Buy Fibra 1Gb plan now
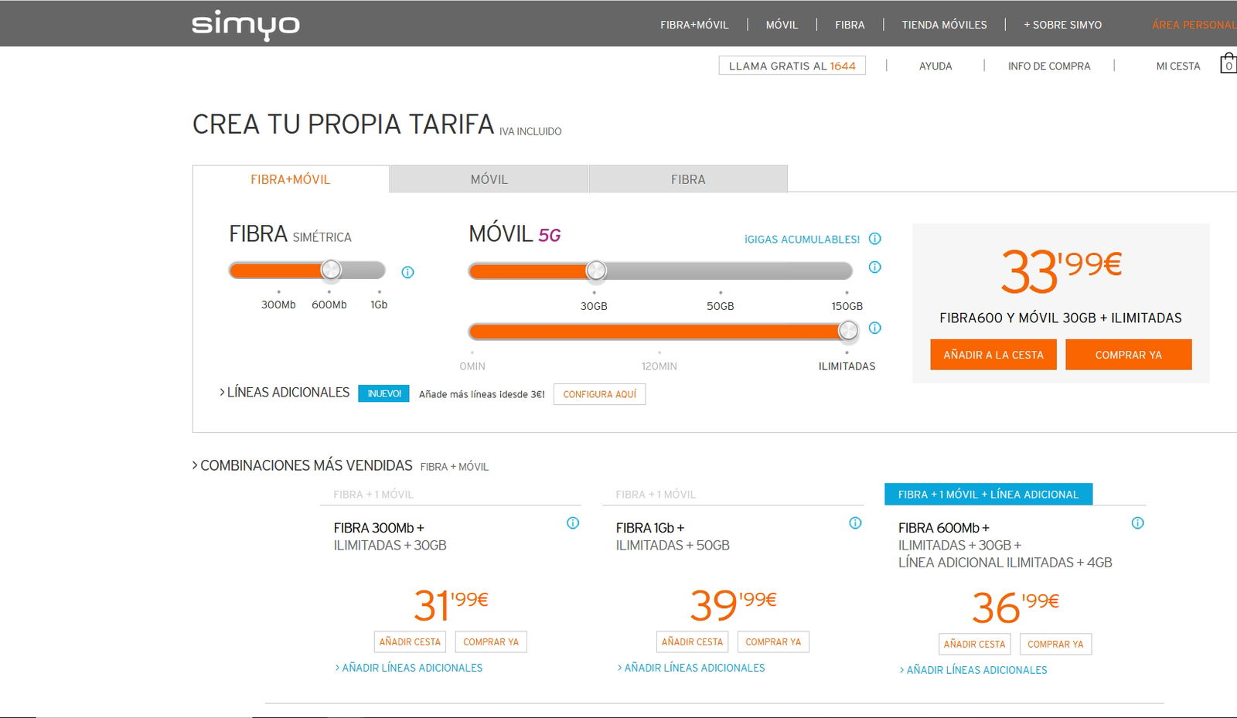Screen dimensions: 1237x718 point(773,641)
